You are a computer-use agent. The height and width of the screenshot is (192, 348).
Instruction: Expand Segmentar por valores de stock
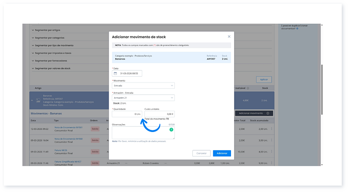click(x=51, y=69)
